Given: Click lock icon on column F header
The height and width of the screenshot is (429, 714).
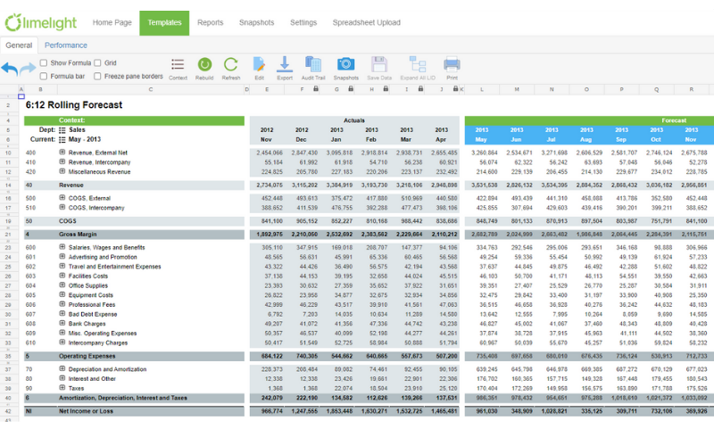Looking at the screenshot, I should click(x=316, y=88).
